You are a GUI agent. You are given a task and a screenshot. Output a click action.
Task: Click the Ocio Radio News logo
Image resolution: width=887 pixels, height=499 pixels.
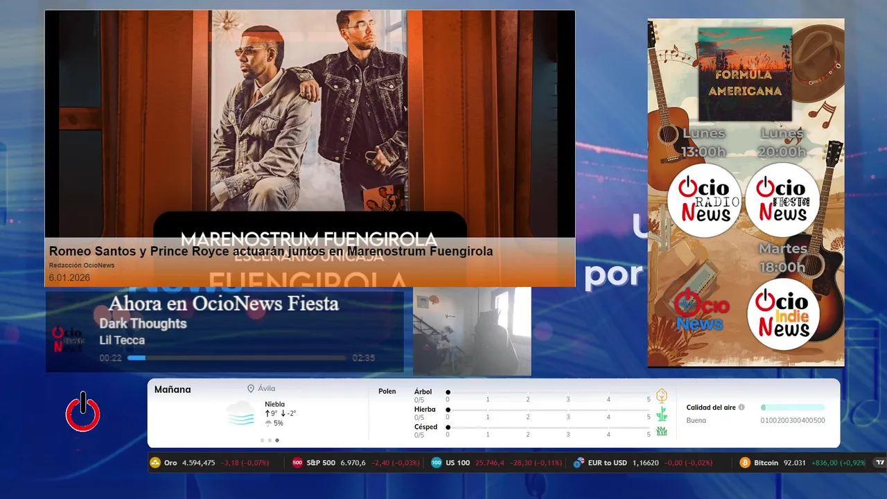pyautogui.click(x=704, y=201)
